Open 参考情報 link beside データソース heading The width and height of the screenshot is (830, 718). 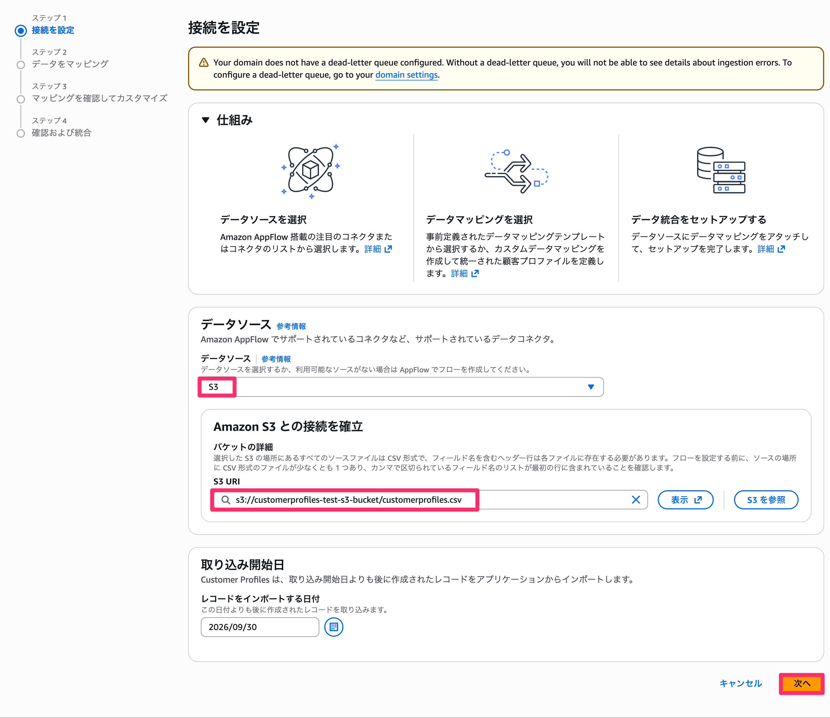click(291, 326)
